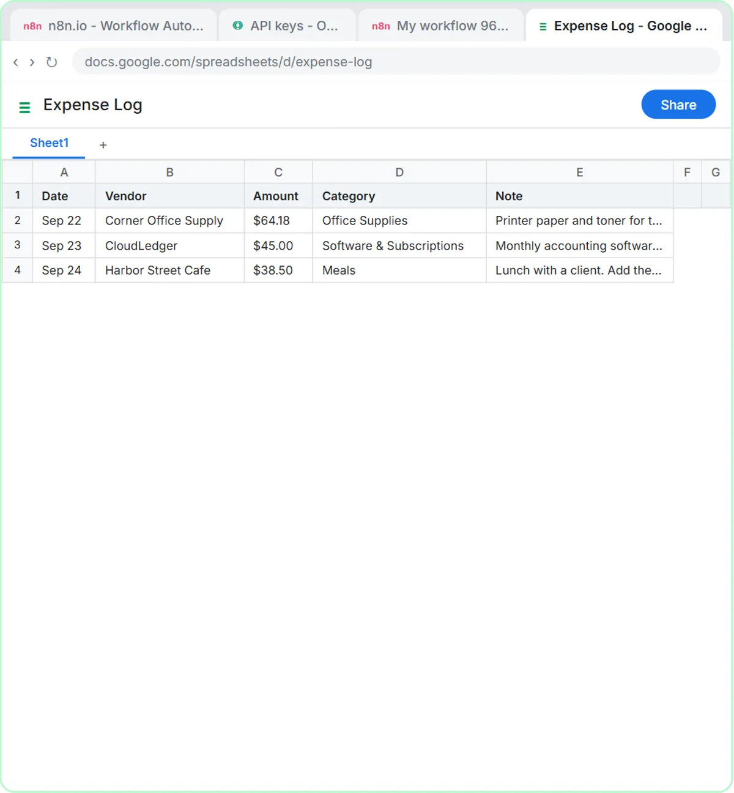Select row 2 header

tap(18, 220)
